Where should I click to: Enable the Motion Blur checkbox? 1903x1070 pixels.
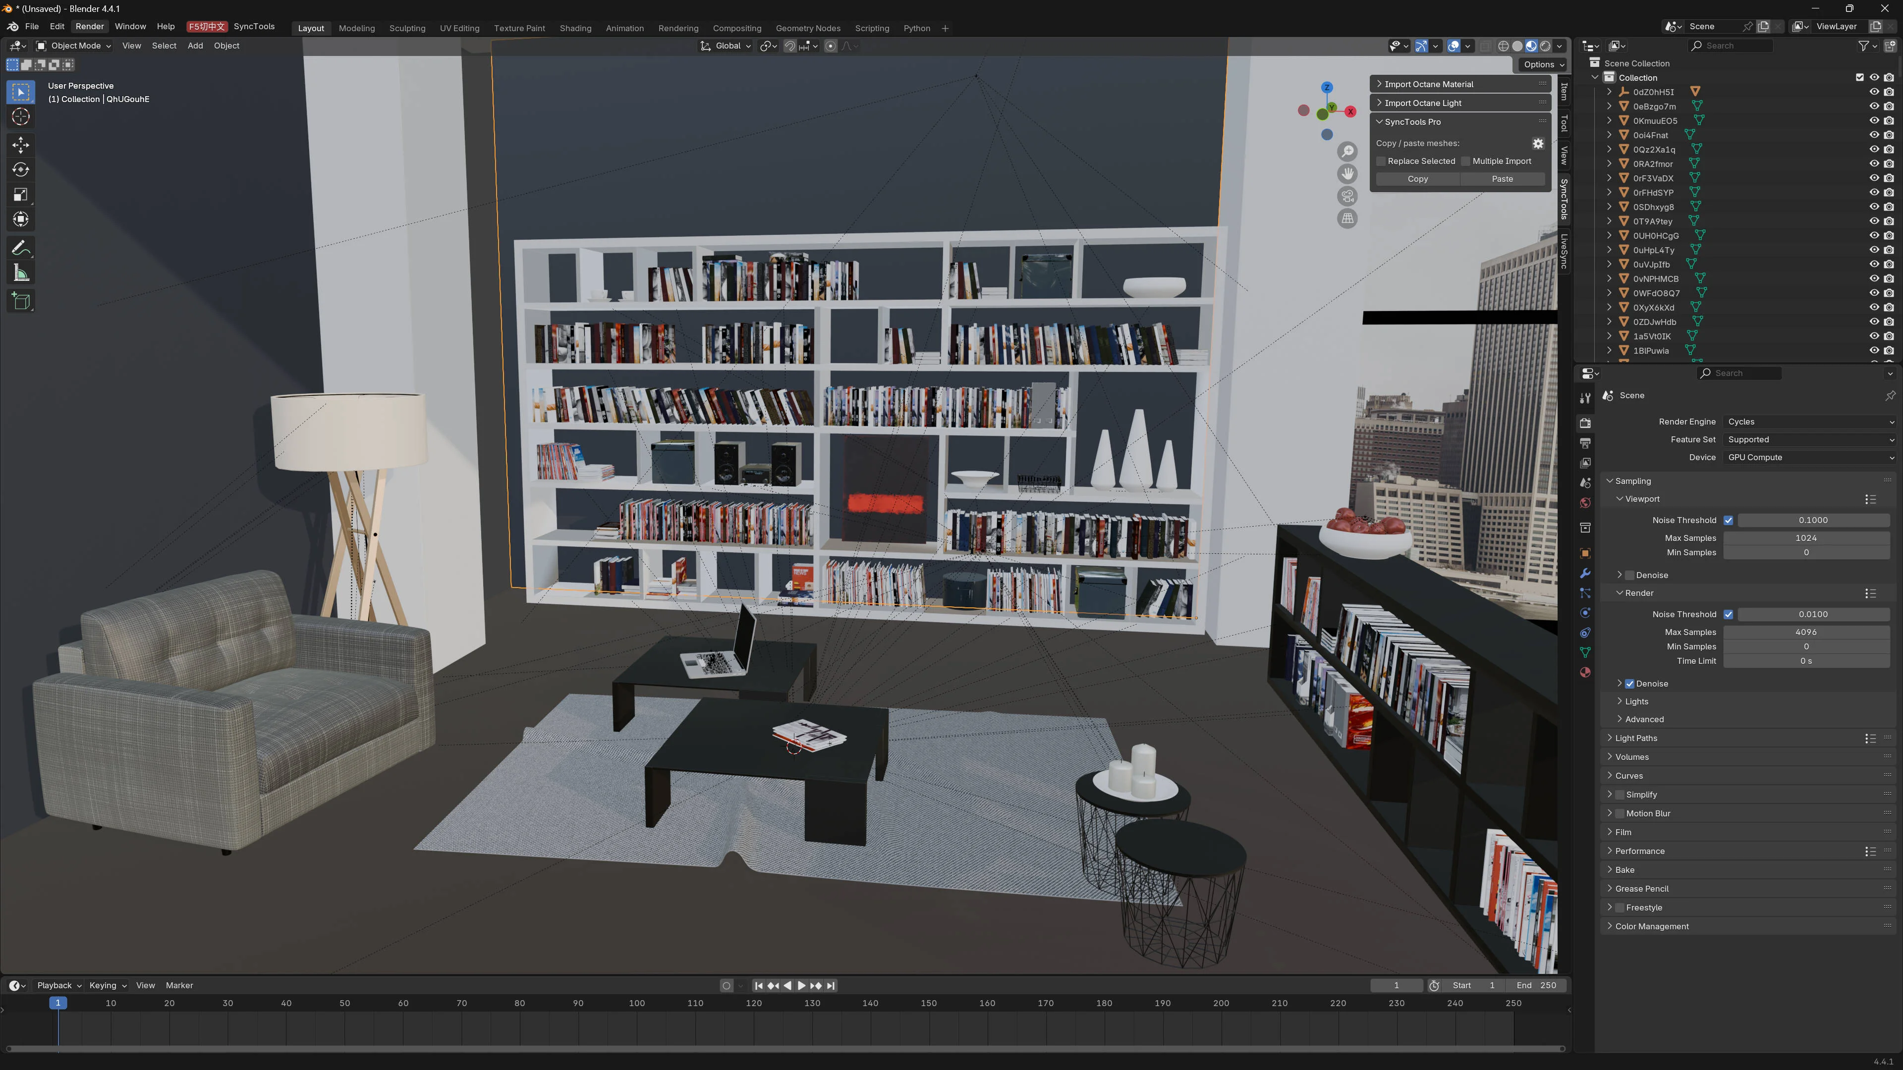click(1620, 814)
